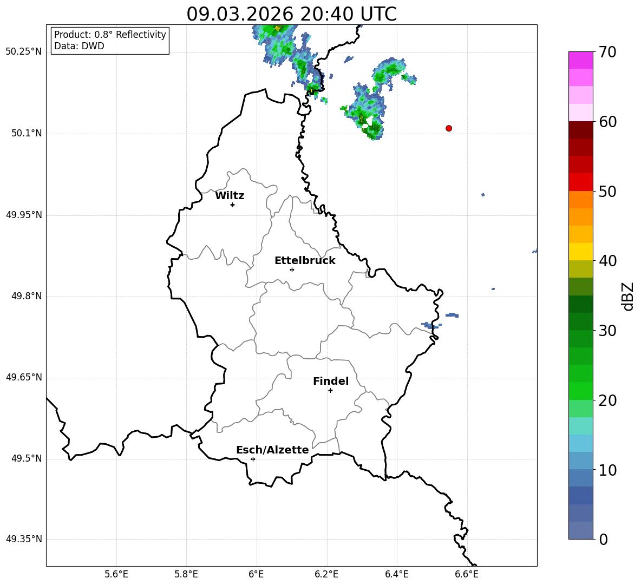
Task: Click the 49.5°N latitude label
Action: (x=27, y=458)
